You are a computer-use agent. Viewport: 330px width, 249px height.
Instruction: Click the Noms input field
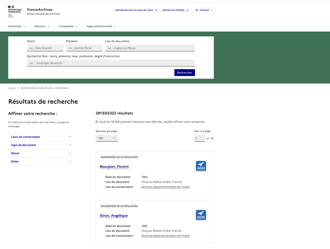[x=45, y=48]
